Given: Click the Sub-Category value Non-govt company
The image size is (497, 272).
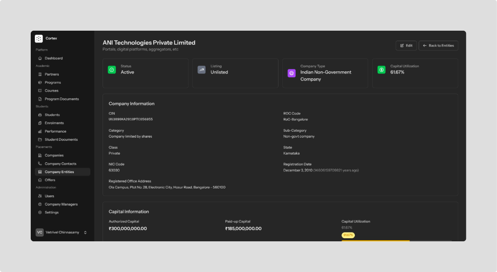Looking at the screenshot, I should point(299,137).
